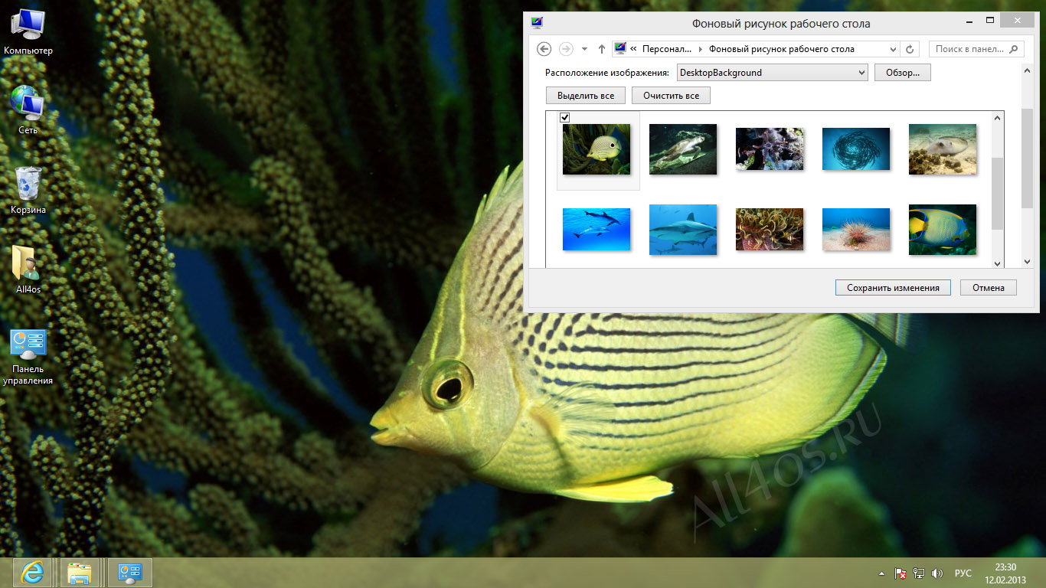Click the Обзор... button
This screenshot has height=588, width=1046.
pos(903,73)
